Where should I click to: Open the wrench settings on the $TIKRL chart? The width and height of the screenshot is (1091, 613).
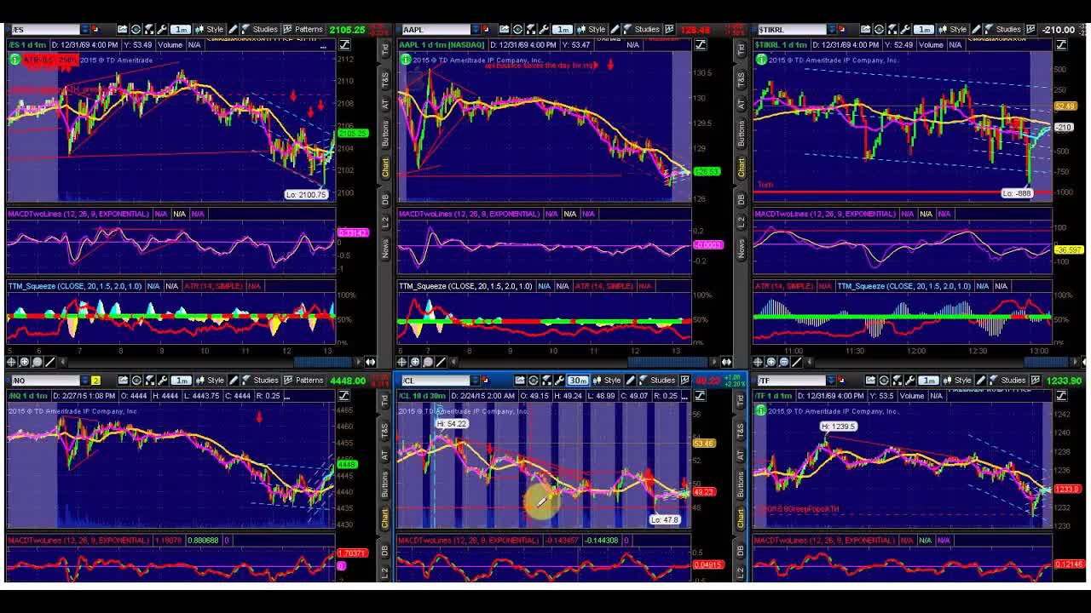907,30
